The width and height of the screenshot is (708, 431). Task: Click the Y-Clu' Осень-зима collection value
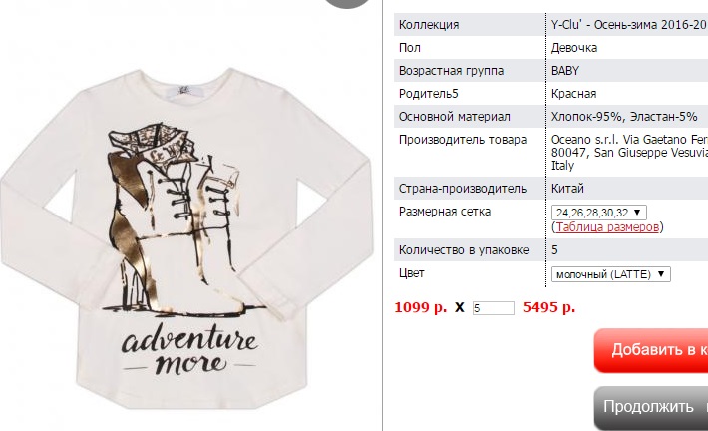629,24
